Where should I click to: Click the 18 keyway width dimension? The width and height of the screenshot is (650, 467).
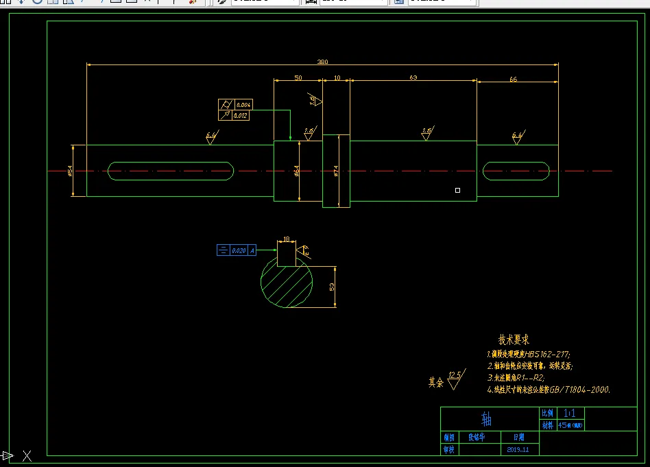(x=287, y=239)
